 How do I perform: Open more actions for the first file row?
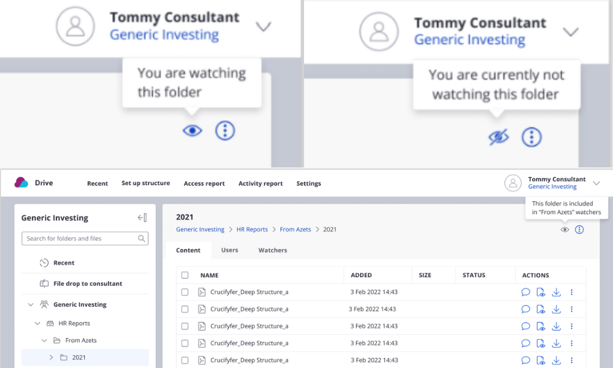[x=571, y=292]
